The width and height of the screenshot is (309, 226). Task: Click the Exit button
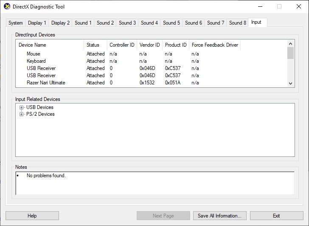click(276, 216)
